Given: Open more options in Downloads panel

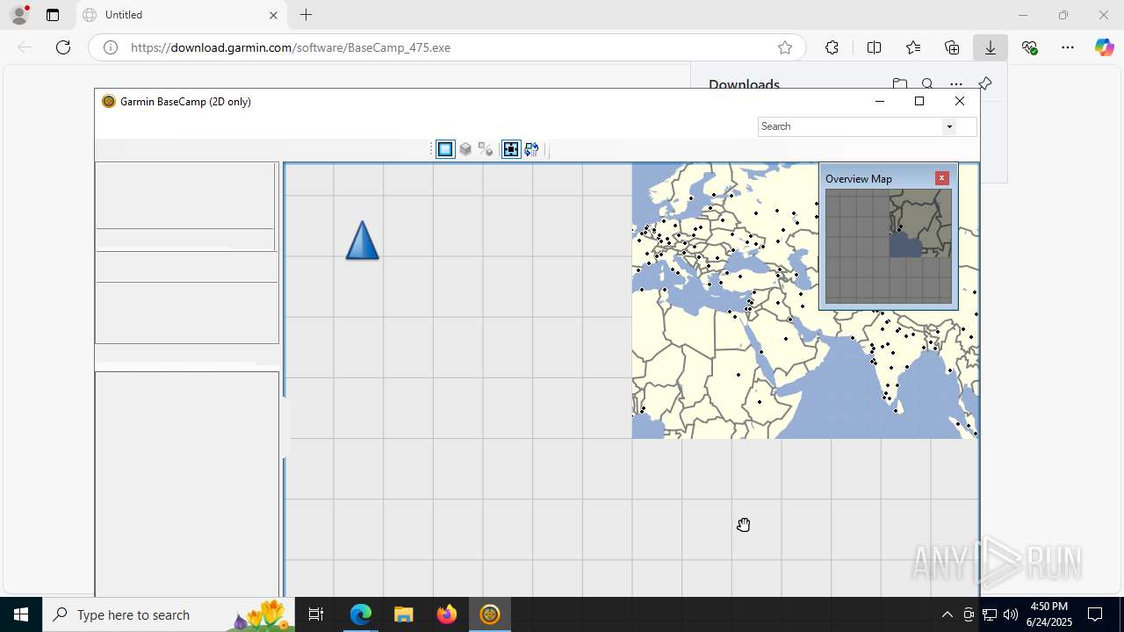Looking at the screenshot, I should (956, 84).
